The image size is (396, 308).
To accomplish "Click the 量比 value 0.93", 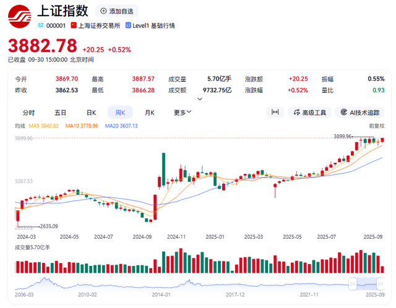I will coord(379,90).
